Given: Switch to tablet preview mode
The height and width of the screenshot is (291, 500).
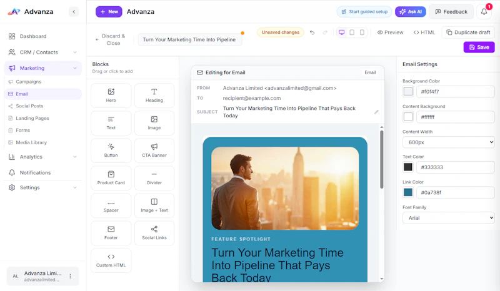Looking at the screenshot, I should [x=352, y=32].
